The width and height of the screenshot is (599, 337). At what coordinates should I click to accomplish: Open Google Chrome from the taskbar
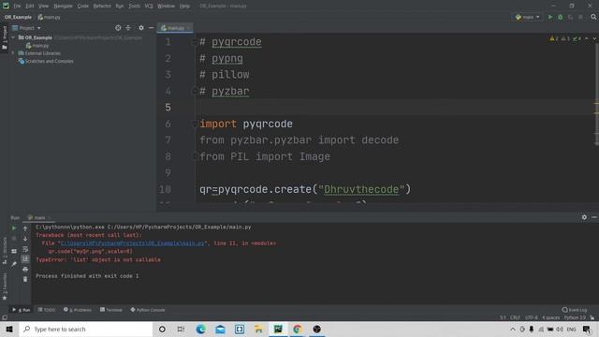(298, 329)
